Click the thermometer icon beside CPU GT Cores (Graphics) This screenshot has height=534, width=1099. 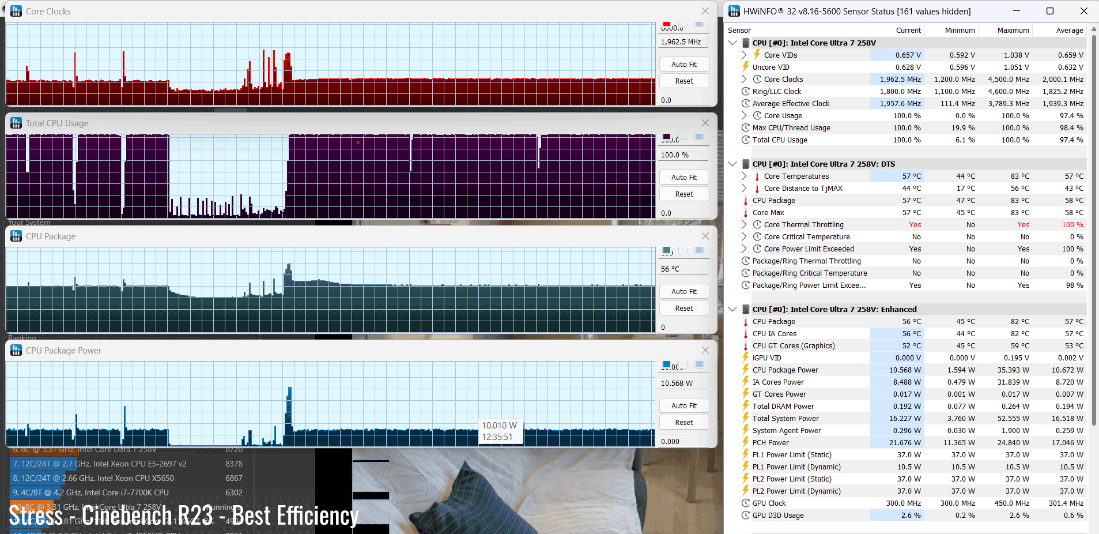746,346
